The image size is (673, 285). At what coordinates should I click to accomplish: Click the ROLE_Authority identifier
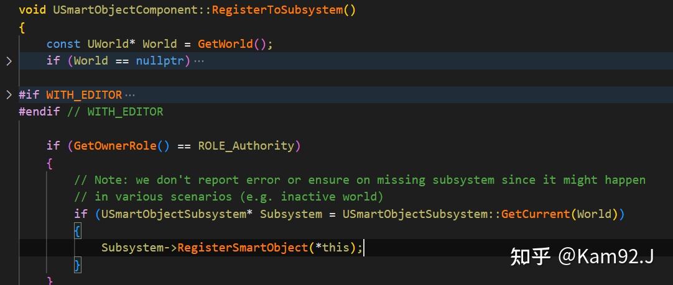[x=246, y=146]
